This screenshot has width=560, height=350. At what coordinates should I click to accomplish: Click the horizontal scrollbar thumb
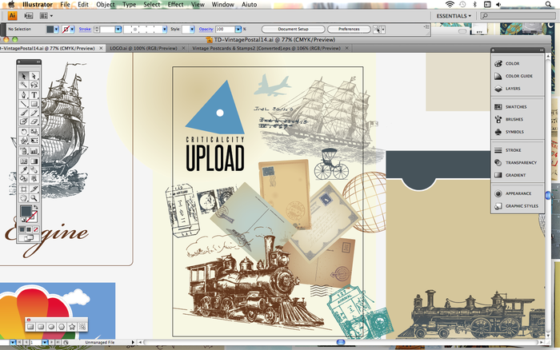(341, 342)
